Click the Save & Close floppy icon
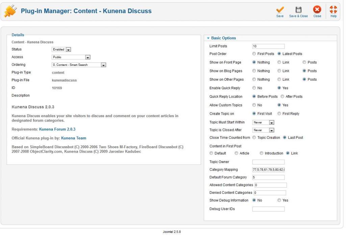346x238 pixels. pyautogui.click(x=298, y=10)
